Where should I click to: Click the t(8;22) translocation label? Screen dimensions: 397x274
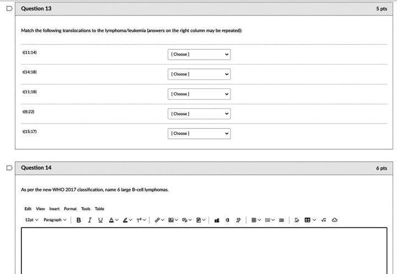(x=28, y=112)
